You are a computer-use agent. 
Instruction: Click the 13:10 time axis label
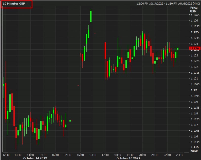pos(18,155)
